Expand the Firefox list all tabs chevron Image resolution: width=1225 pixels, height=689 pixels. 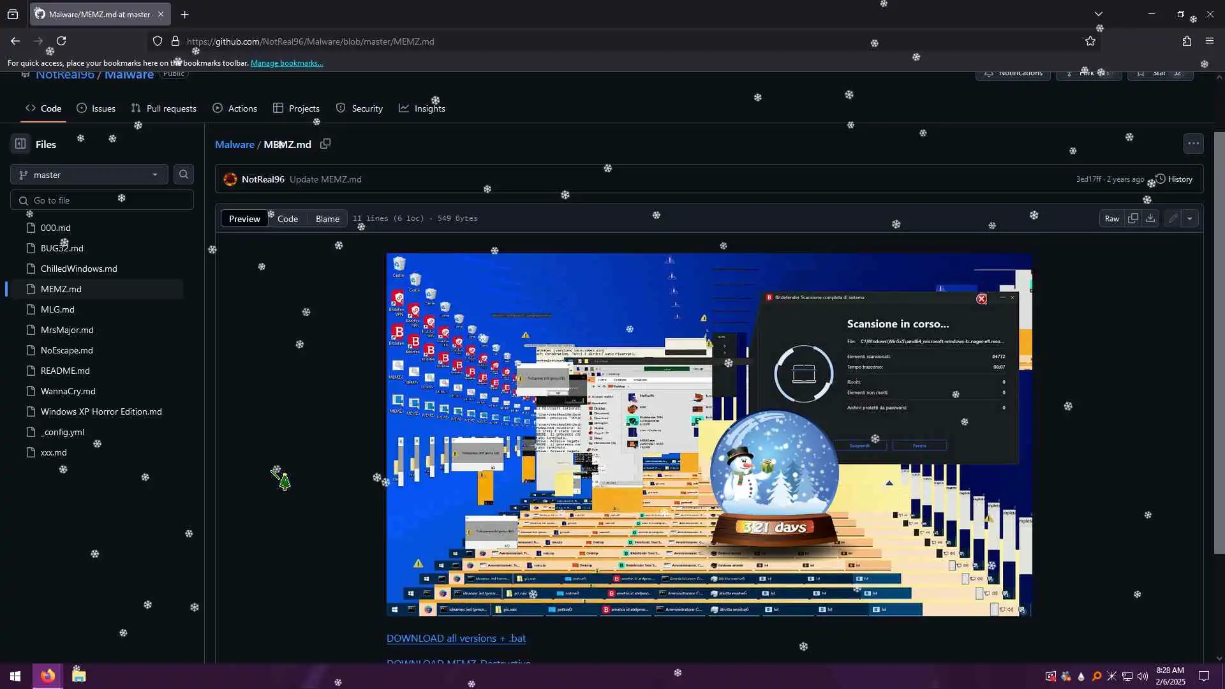1099,14
